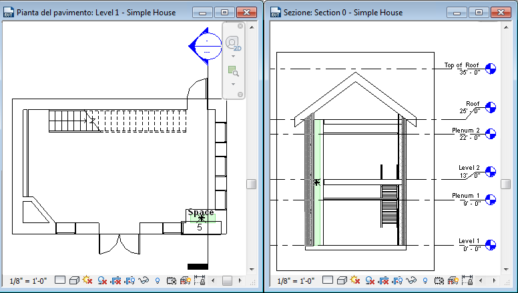Viewport: 518px width, 293px height.
Task: Select Level 2 level name text
Action: tap(469, 168)
